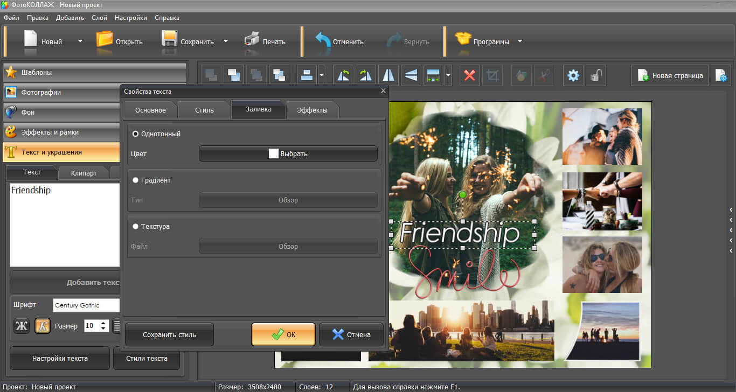The image size is (736, 392).
Task: Open the dropdown arrow next to Новый
Action: click(80, 41)
